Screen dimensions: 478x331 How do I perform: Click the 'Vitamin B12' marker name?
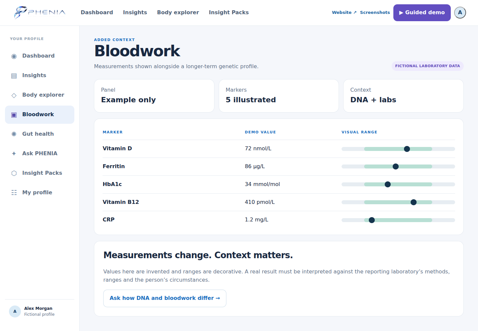tap(121, 202)
